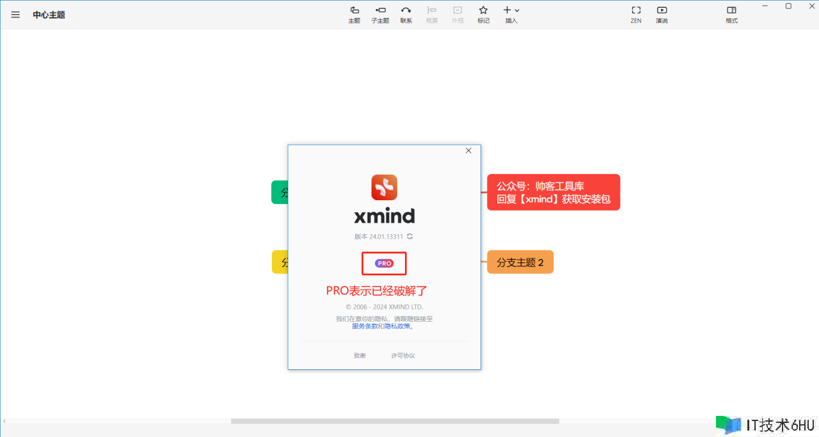Click the check-for-updates icon beside the version number
Viewport: 819px width, 437px height.
(410, 236)
